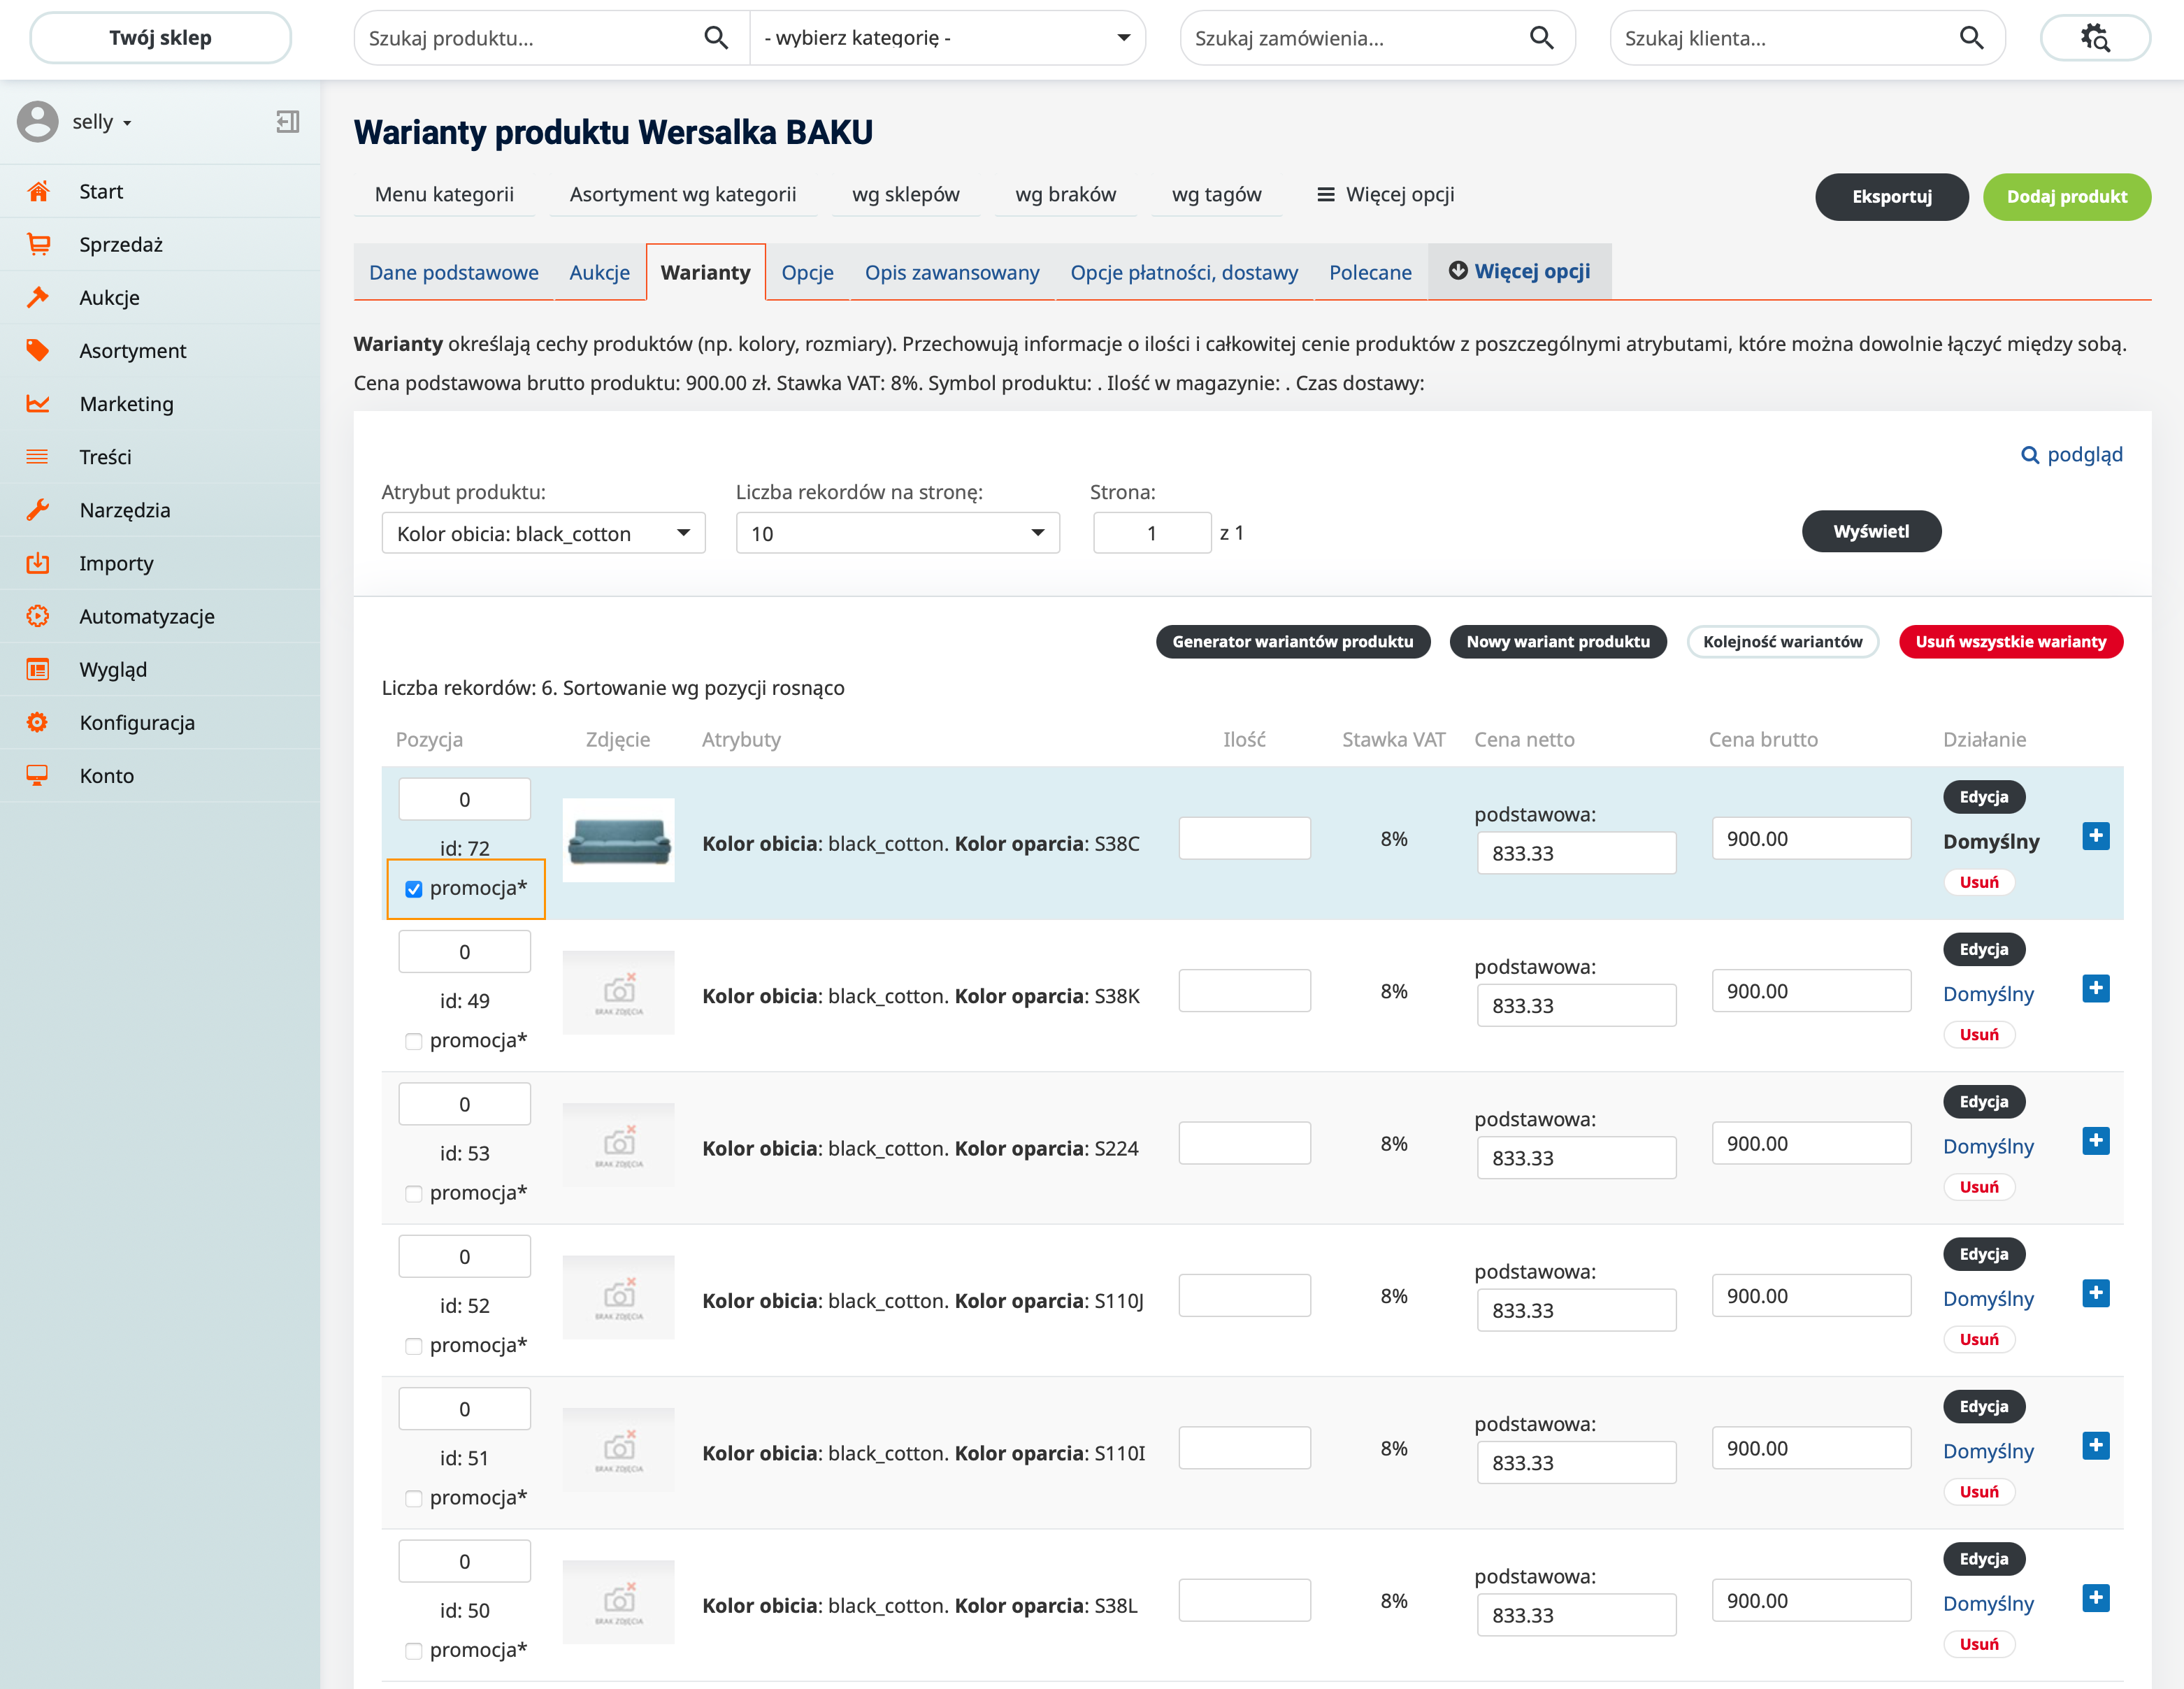Switch to the Polecane tab
Image resolution: width=2184 pixels, height=1689 pixels.
pyautogui.click(x=1370, y=272)
